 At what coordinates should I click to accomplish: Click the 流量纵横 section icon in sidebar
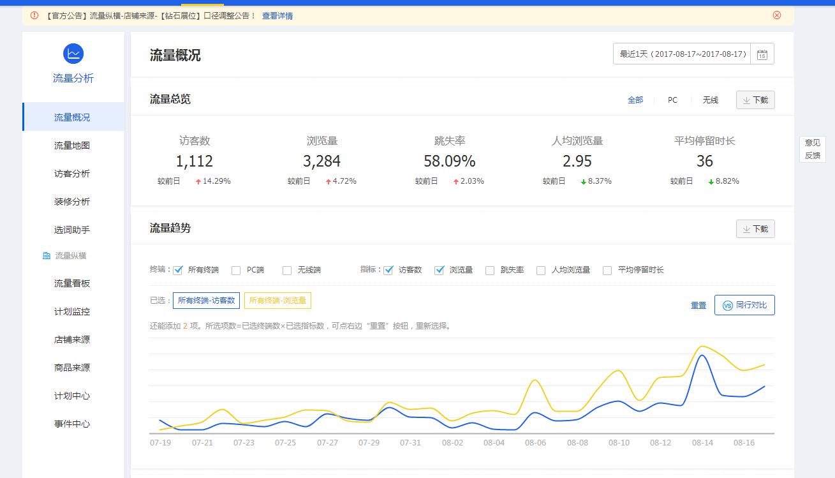pyautogui.click(x=47, y=256)
